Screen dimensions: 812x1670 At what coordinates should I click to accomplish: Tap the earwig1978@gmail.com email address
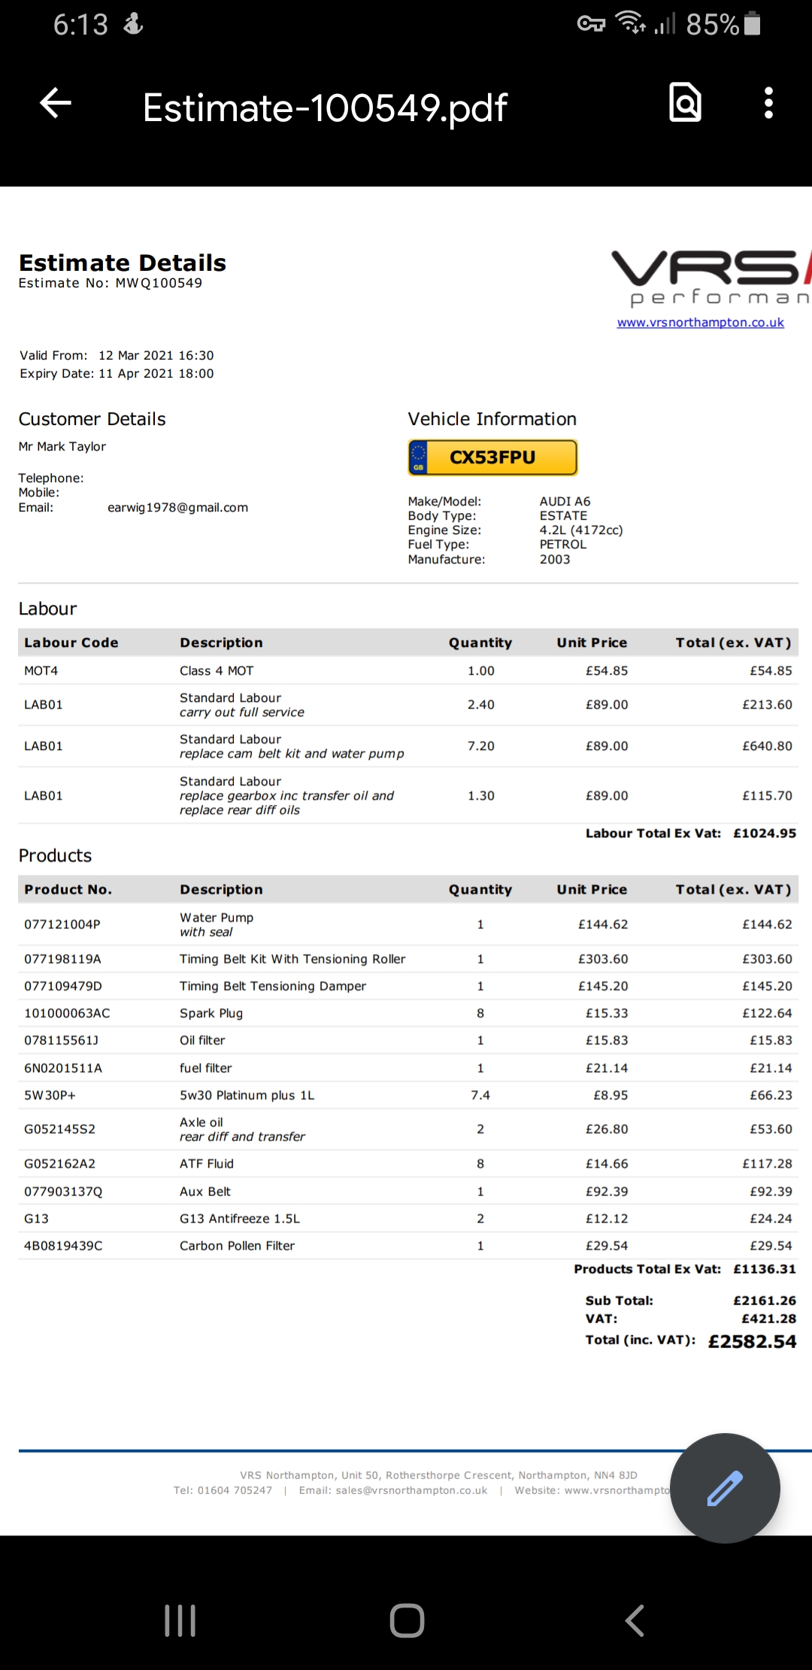(177, 508)
